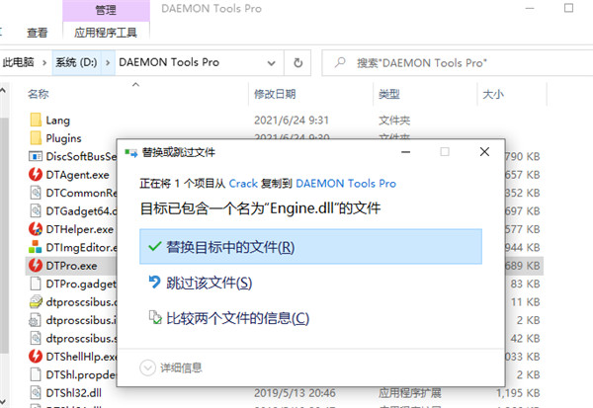
Task: Open the 查看 ribbon tab
Action: [x=38, y=33]
